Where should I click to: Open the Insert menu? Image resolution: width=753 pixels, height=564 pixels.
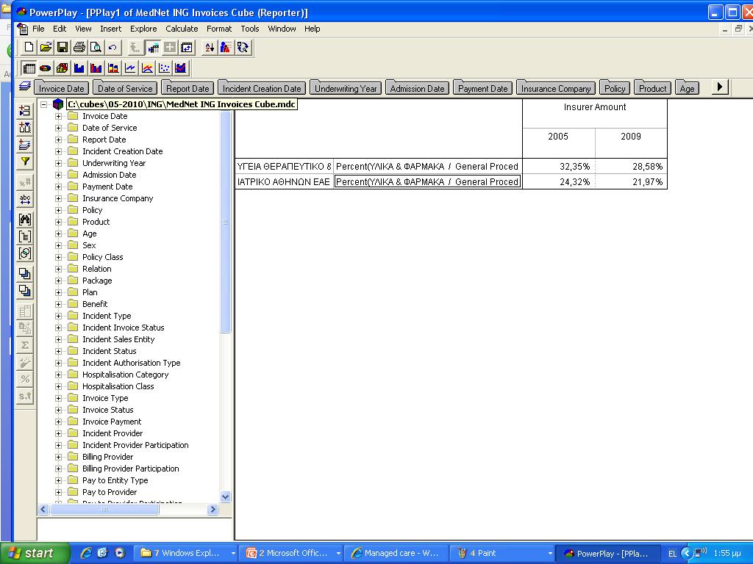point(110,29)
